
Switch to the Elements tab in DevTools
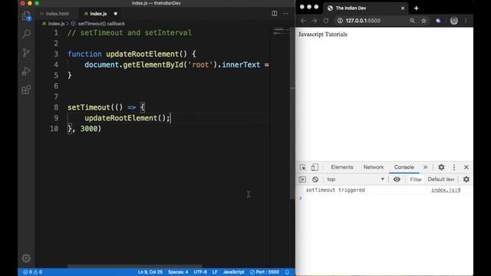[342, 167]
